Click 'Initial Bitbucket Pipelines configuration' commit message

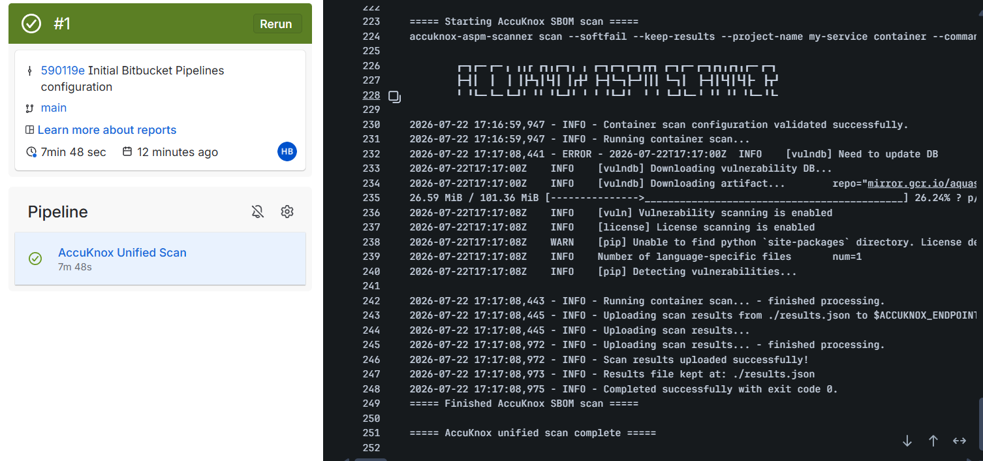133,78
